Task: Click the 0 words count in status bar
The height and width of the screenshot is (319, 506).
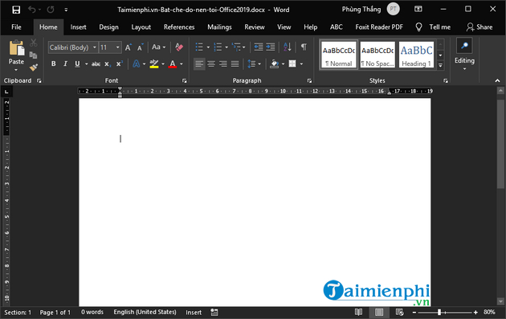Action: [92, 313]
